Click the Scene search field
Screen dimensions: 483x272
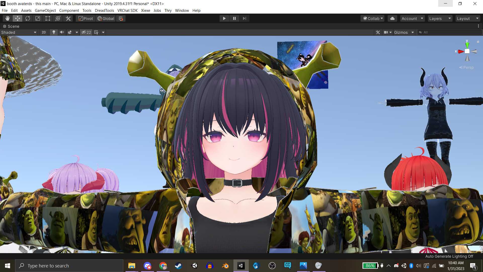pos(450,32)
